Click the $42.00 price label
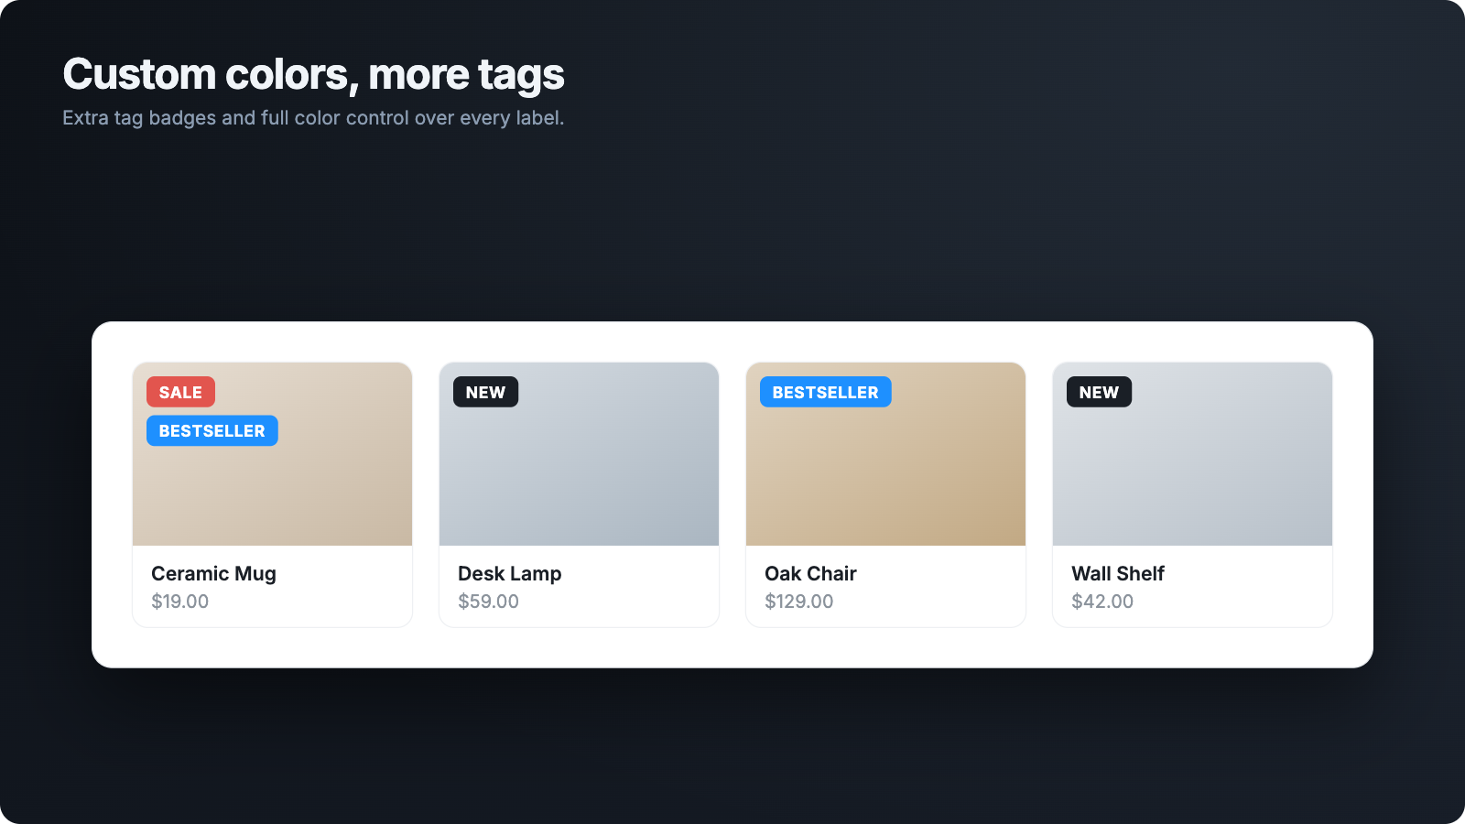This screenshot has width=1465, height=824. tap(1102, 602)
